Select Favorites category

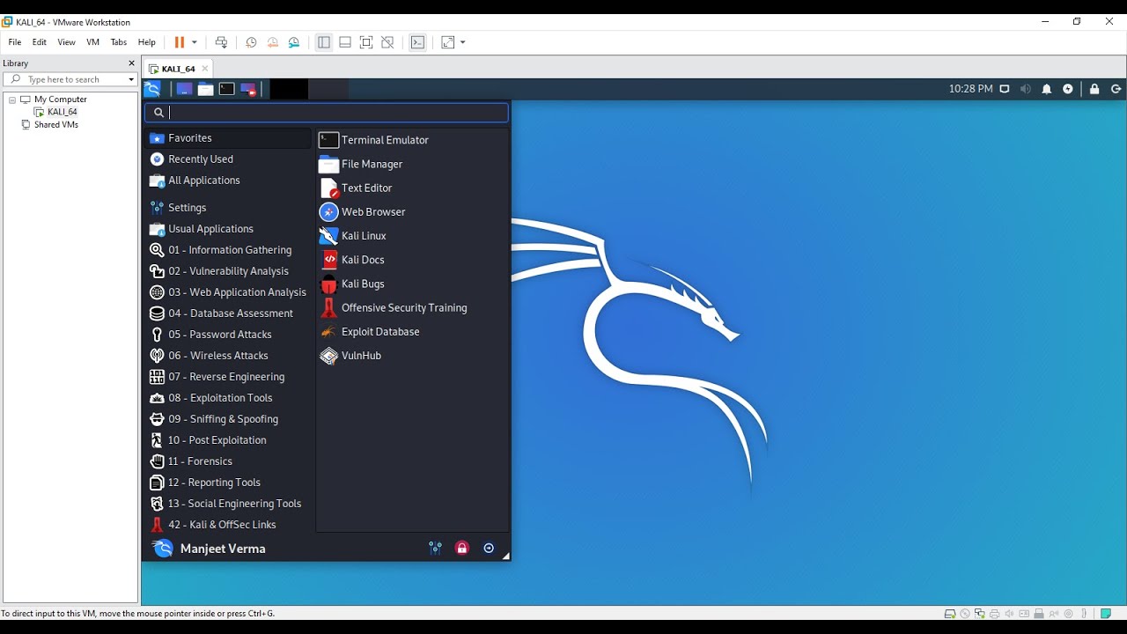(x=229, y=138)
